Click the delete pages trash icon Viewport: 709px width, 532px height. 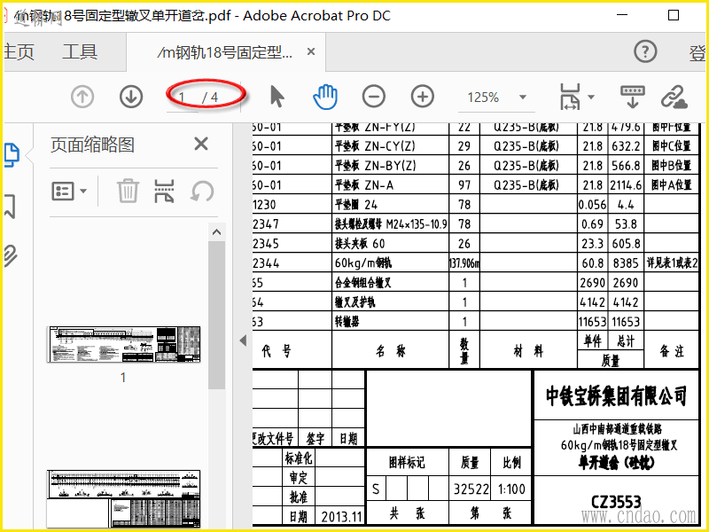tap(128, 191)
